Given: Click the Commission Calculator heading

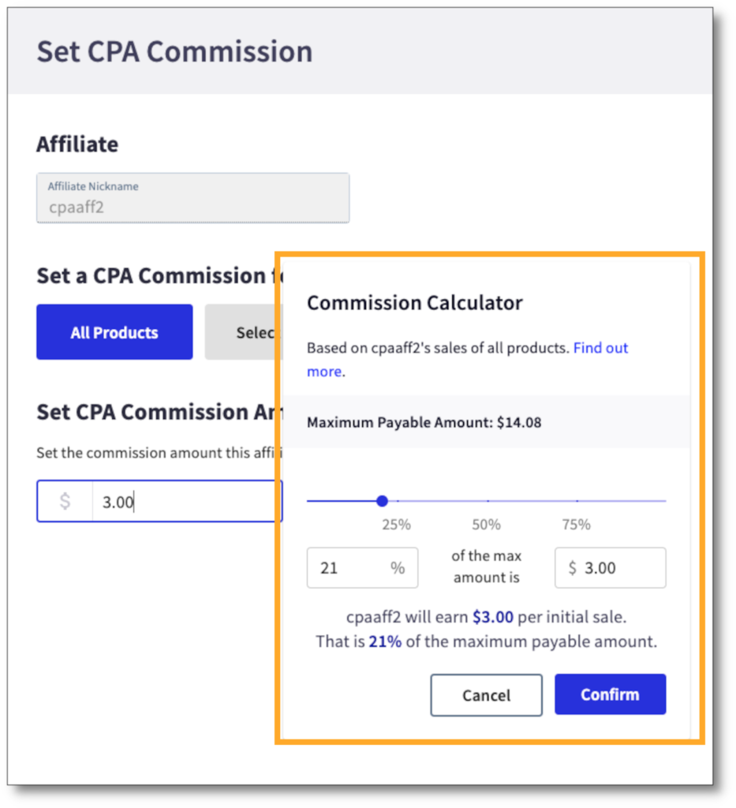Looking at the screenshot, I should pyautogui.click(x=415, y=303).
